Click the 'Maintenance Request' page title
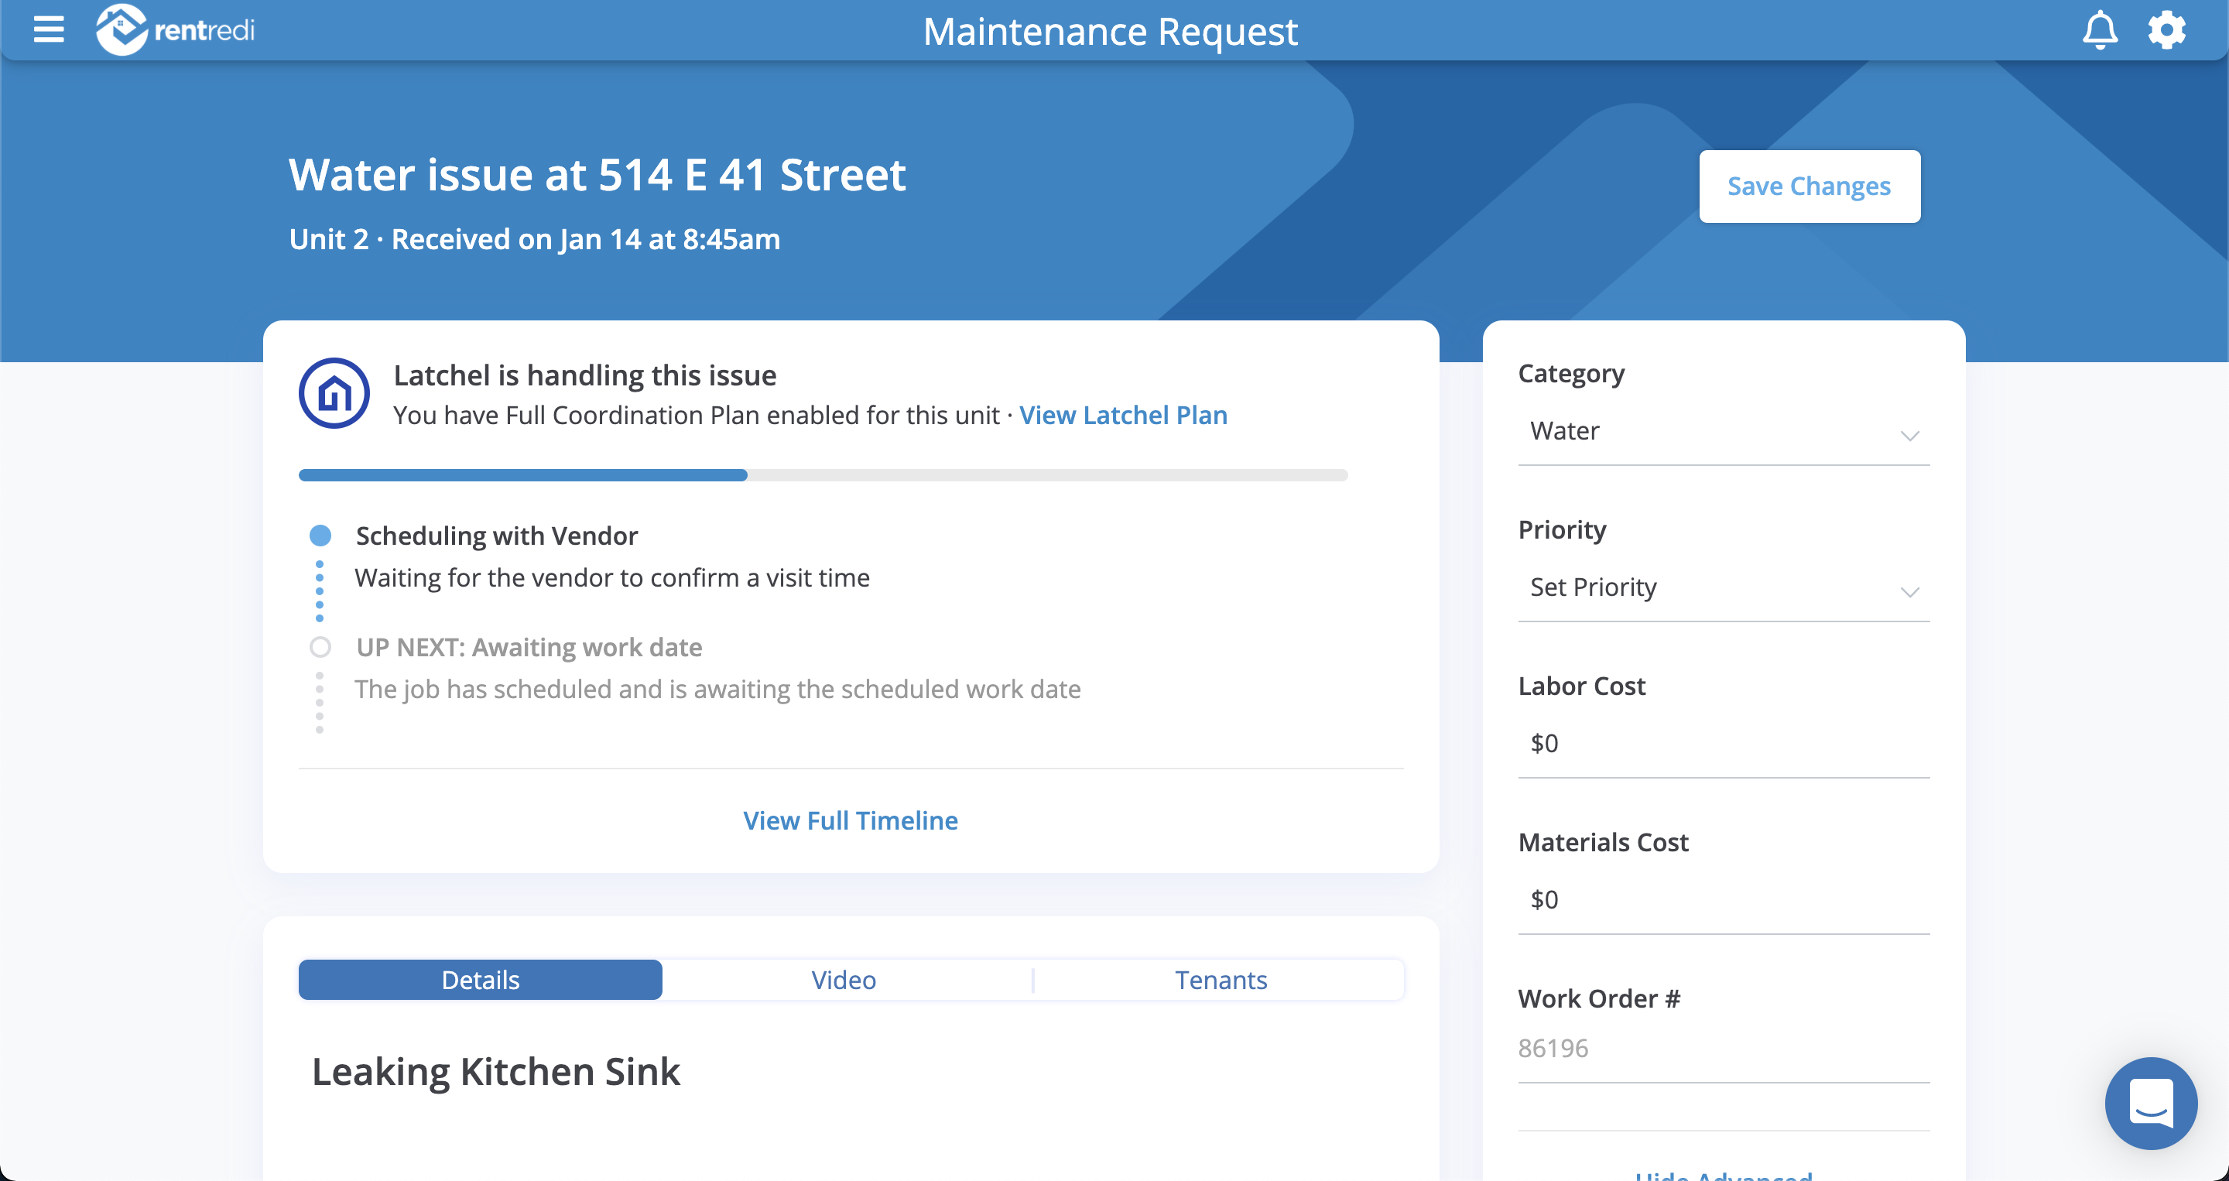Viewport: 2229px width, 1181px height. [1110, 31]
